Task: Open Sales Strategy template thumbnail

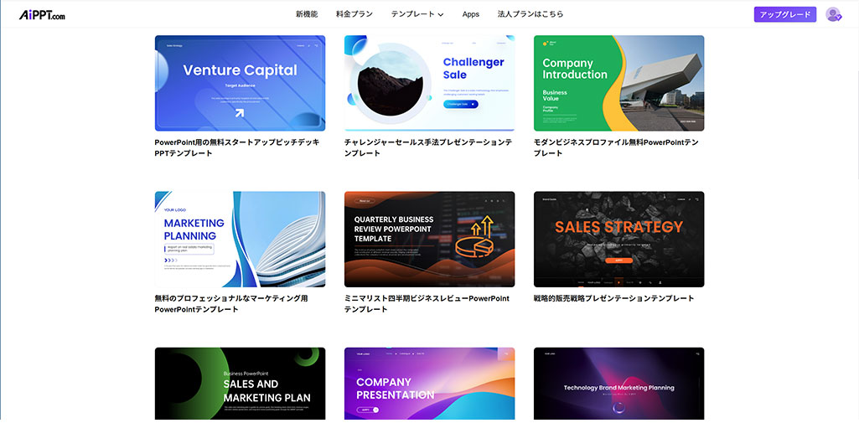Action: pyautogui.click(x=618, y=239)
